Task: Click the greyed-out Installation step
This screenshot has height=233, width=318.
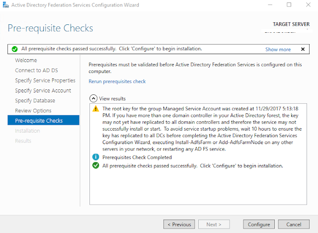Action: (x=27, y=131)
